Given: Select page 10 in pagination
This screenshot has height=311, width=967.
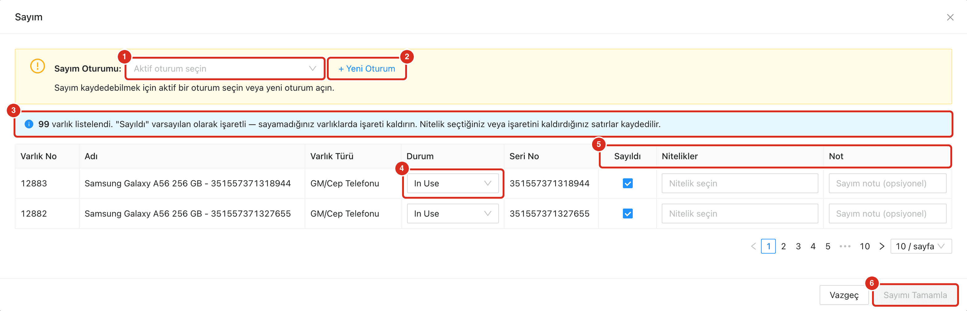Looking at the screenshot, I should [865, 247].
